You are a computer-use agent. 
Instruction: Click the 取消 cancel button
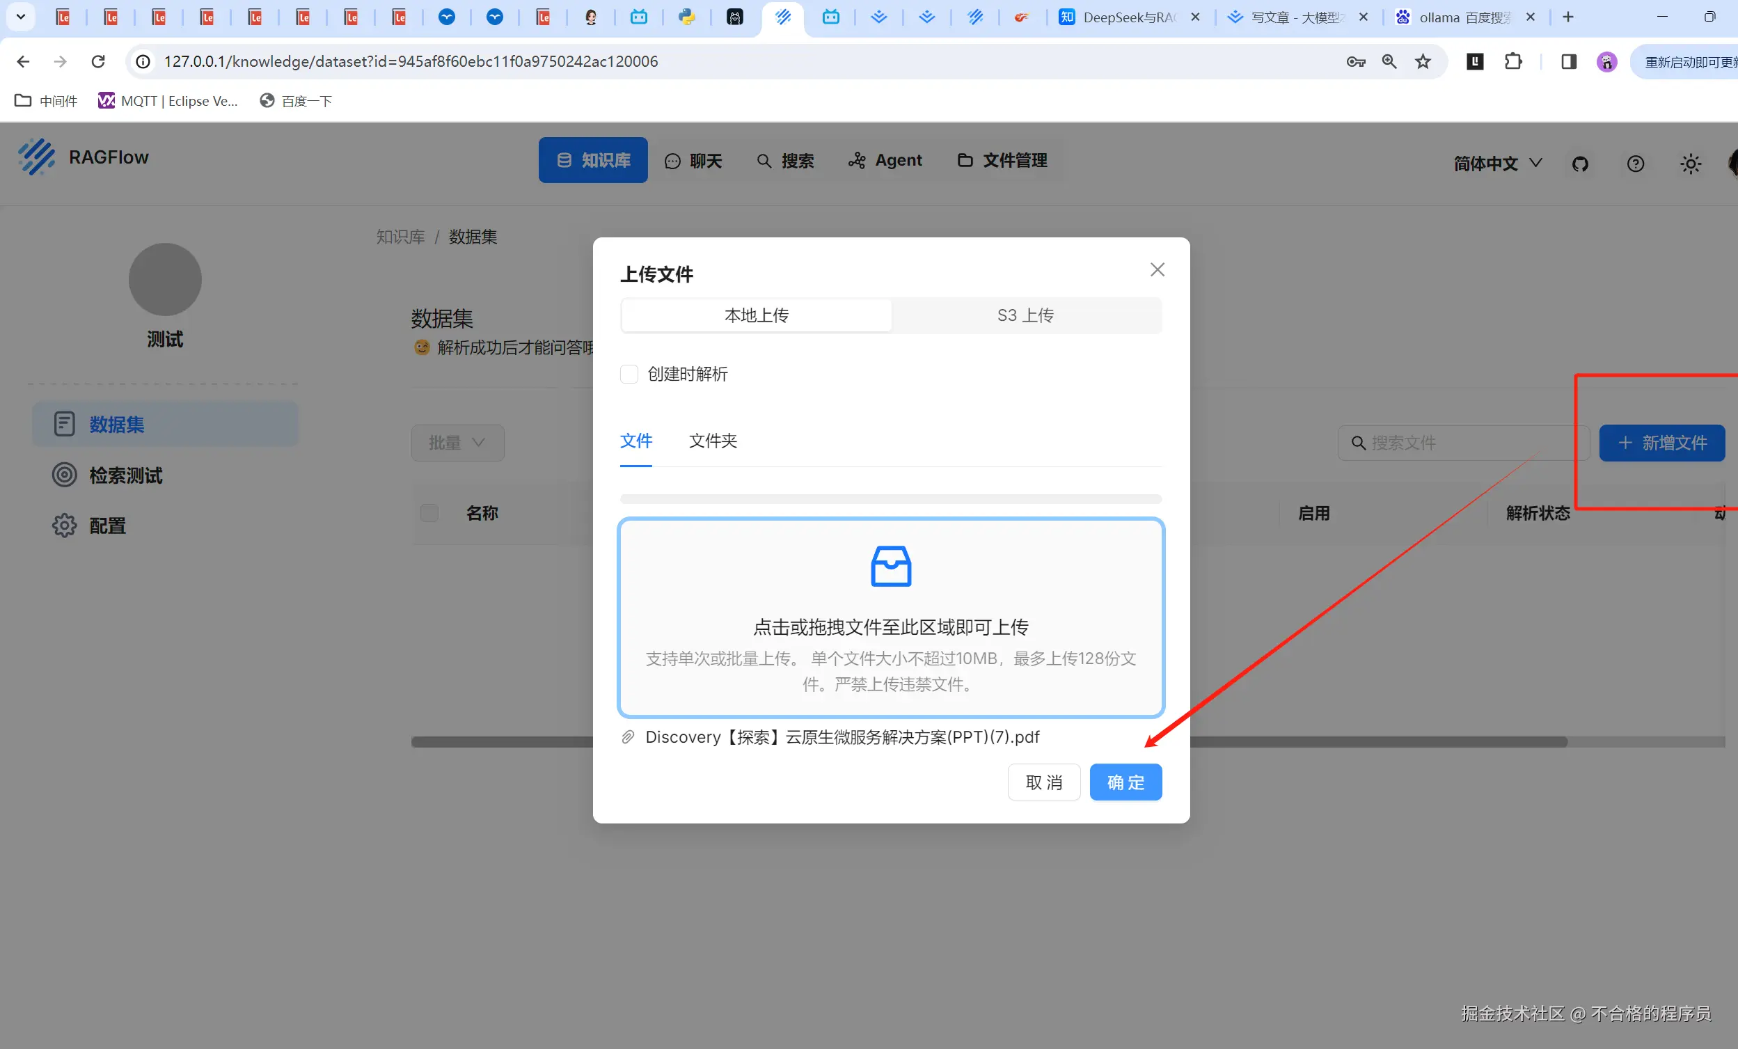tap(1043, 782)
